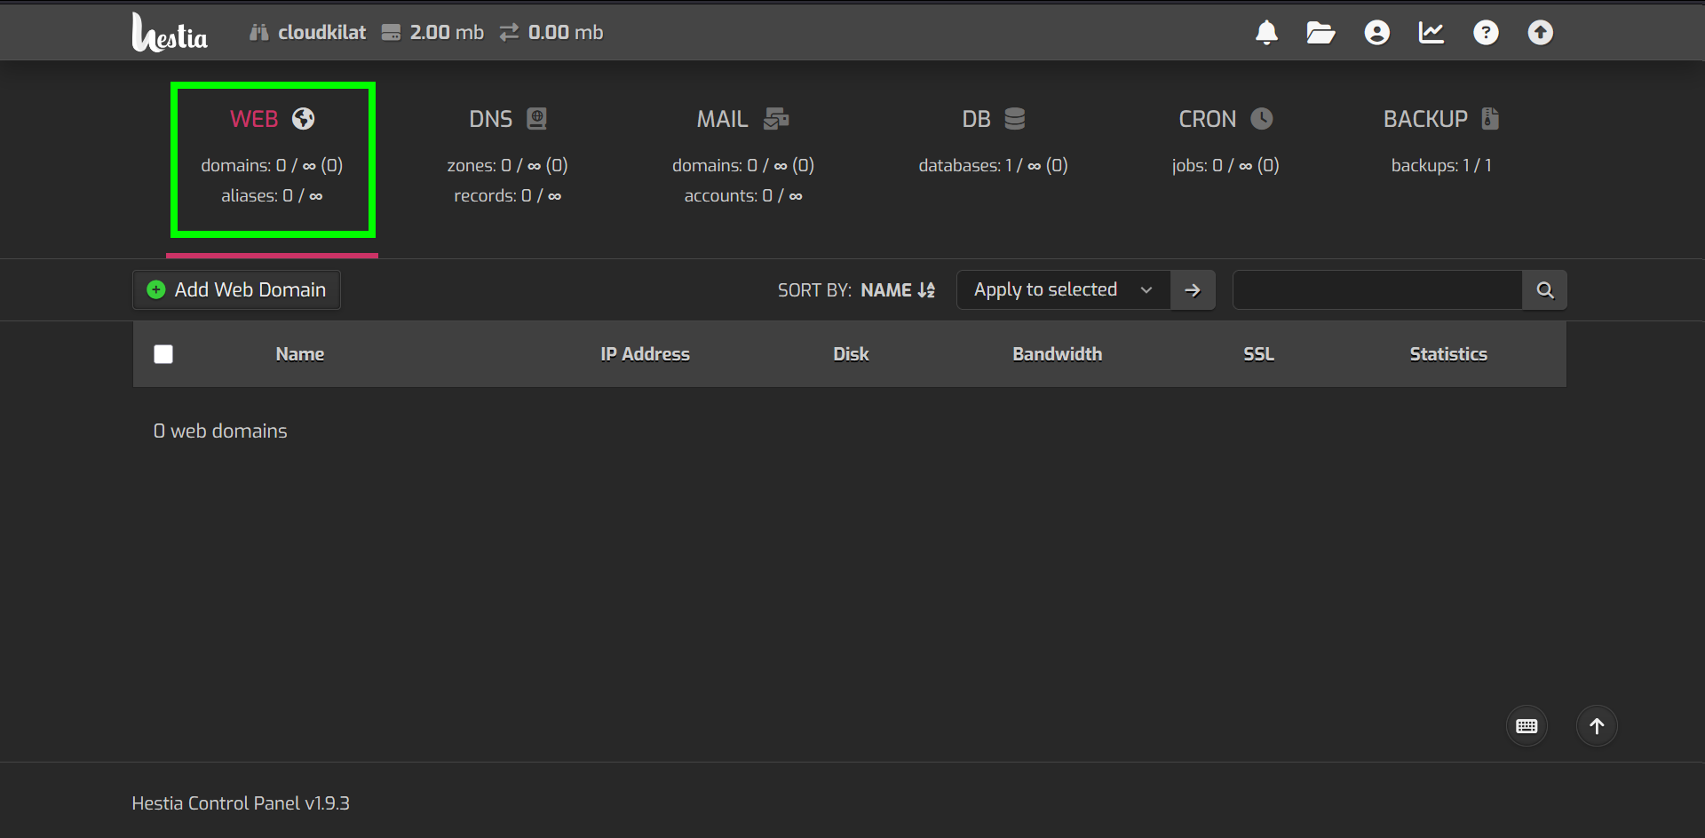Open help using the question mark icon
The width and height of the screenshot is (1705, 838).
(x=1486, y=32)
